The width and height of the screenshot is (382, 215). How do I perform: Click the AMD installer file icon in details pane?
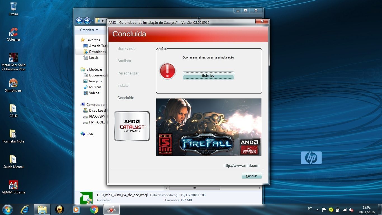pyautogui.click(x=86, y=198)
